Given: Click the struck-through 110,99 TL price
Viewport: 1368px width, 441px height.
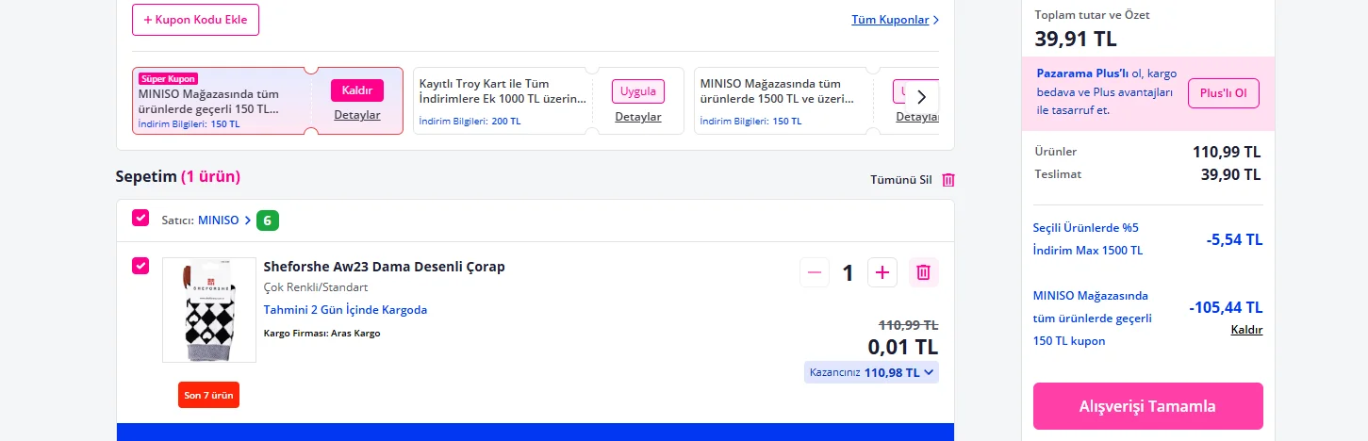Looking at the screenshot, I should (x=908, y=325).
